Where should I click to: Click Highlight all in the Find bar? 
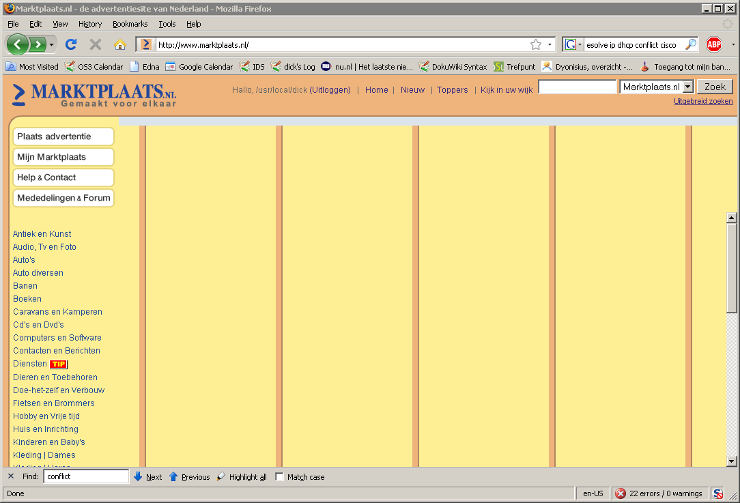pyautogui.click(x=242, y=477)
